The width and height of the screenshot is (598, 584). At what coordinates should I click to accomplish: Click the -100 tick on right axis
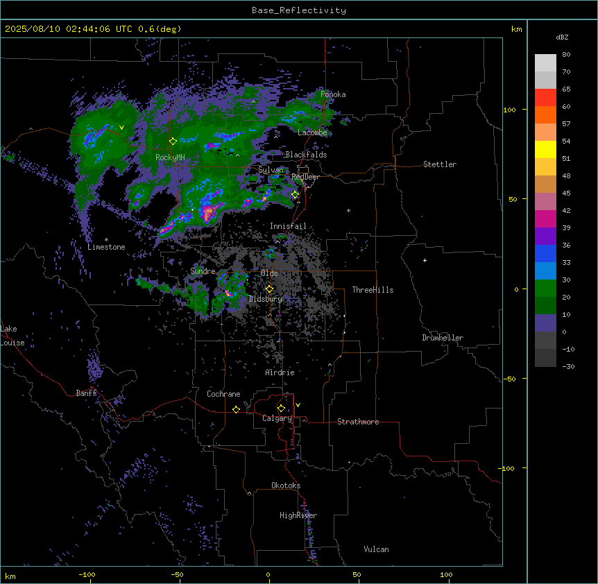pyautogui.click(x=508, y=468)
